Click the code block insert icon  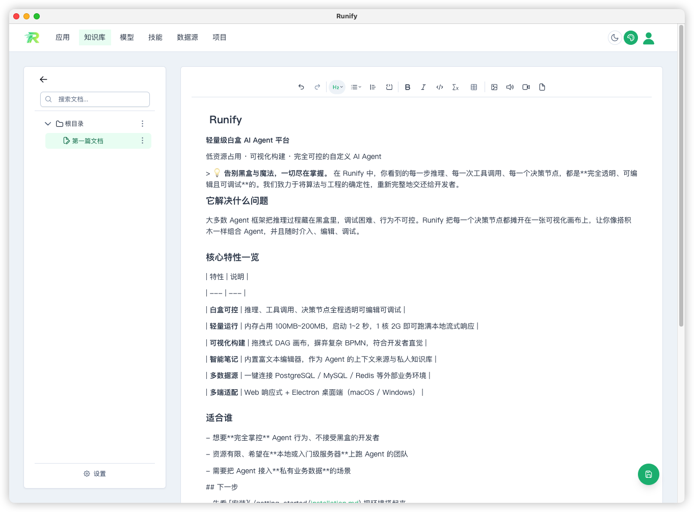pyautogui.click(x=389, y=87)
